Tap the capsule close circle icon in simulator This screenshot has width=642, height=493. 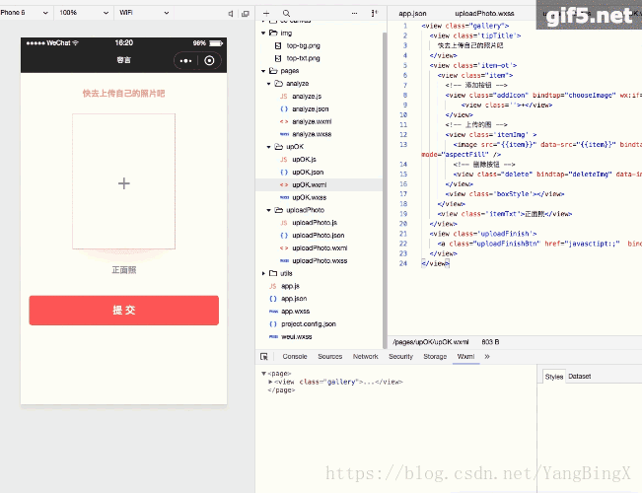tap(209, 60)
